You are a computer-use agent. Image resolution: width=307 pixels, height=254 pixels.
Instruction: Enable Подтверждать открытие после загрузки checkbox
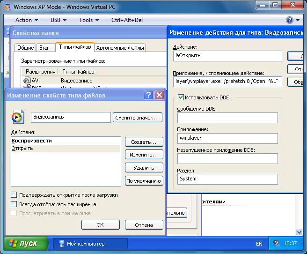point(14,195)
